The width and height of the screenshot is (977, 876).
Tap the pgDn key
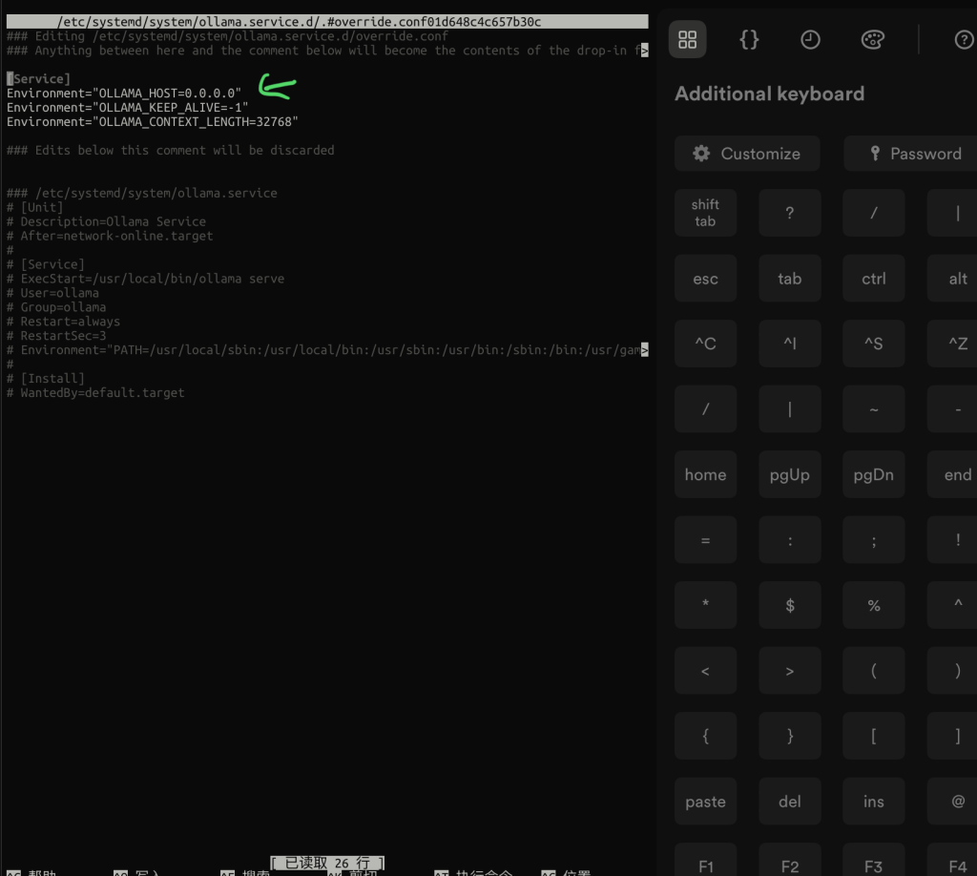click(x=874, y=475)
